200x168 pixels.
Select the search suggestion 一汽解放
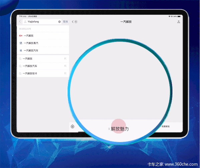[x=43, y=59]
